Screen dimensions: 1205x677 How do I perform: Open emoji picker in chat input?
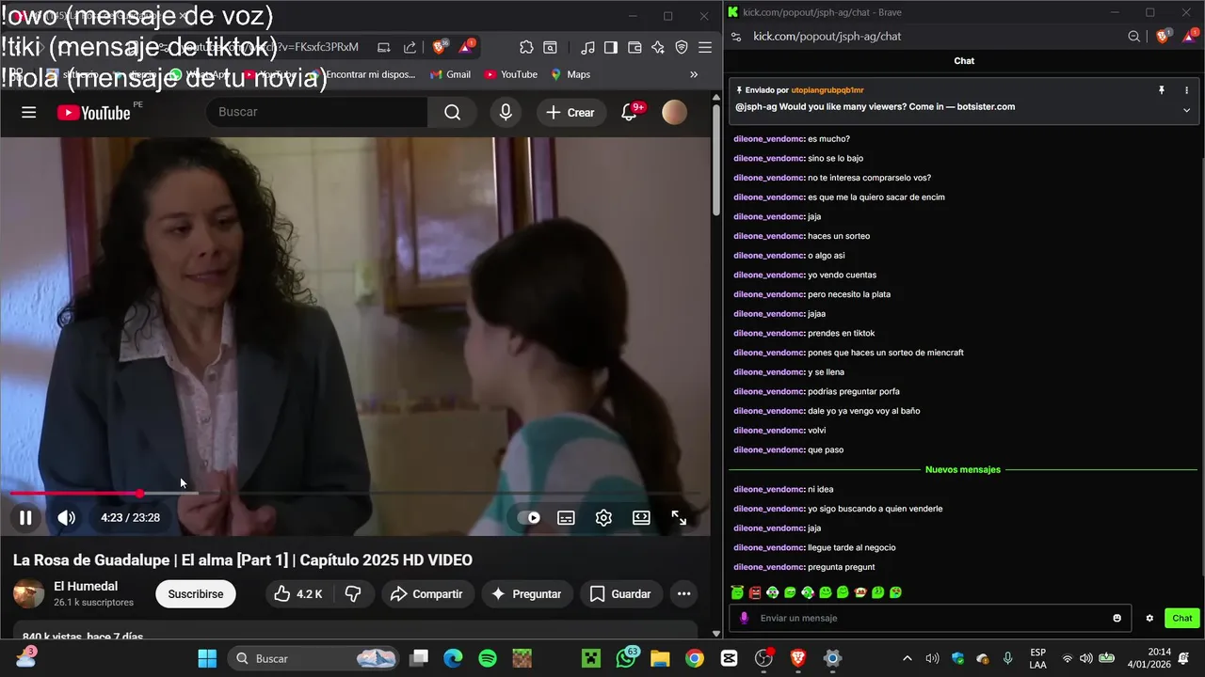point(1117,618)
